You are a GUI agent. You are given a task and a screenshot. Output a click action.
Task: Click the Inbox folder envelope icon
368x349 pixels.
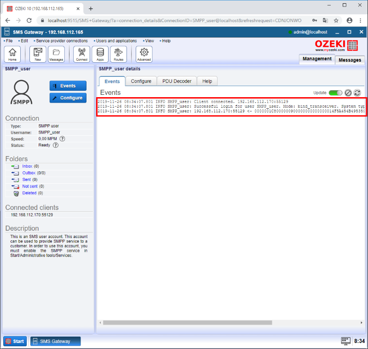[15, 167]
